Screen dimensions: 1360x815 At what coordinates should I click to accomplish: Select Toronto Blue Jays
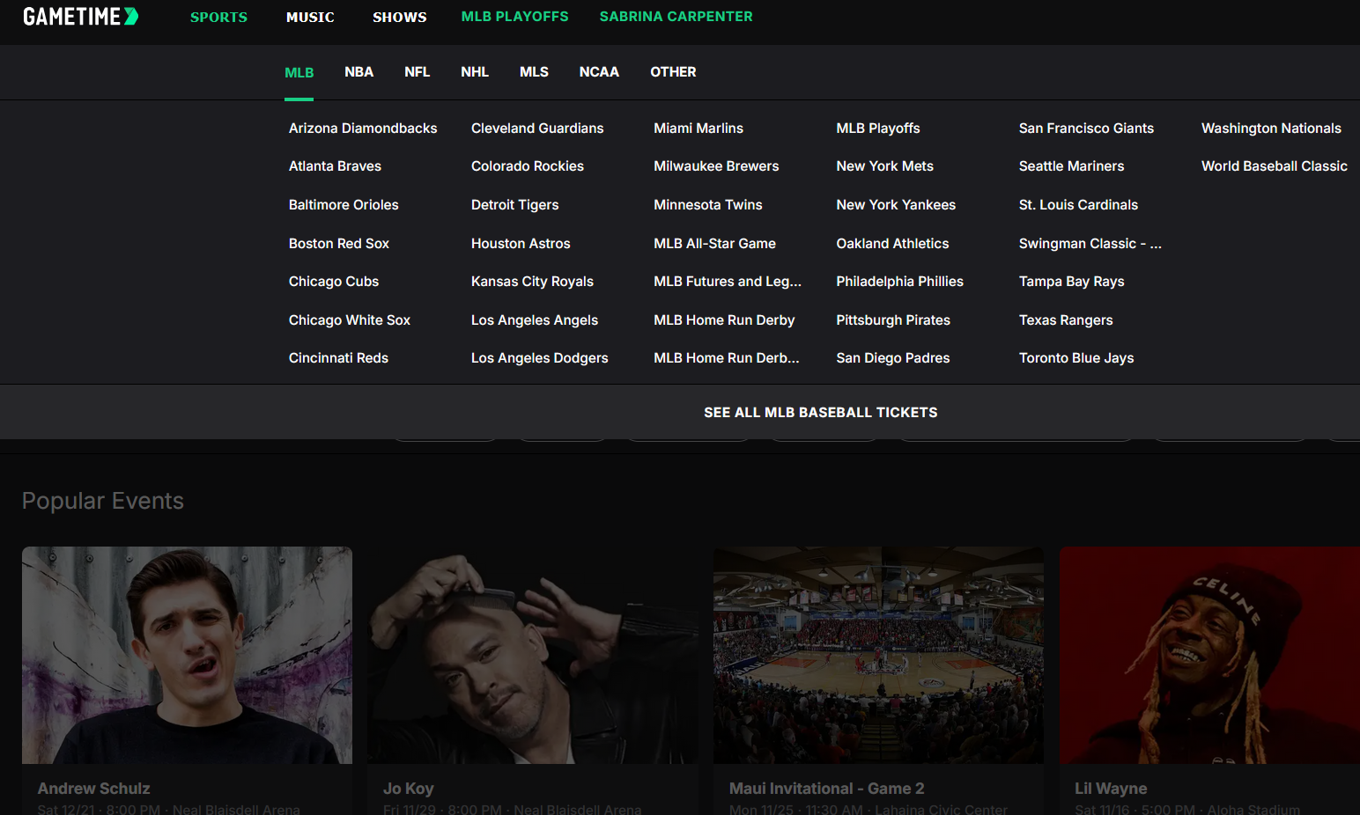(x=1075, y=358)
